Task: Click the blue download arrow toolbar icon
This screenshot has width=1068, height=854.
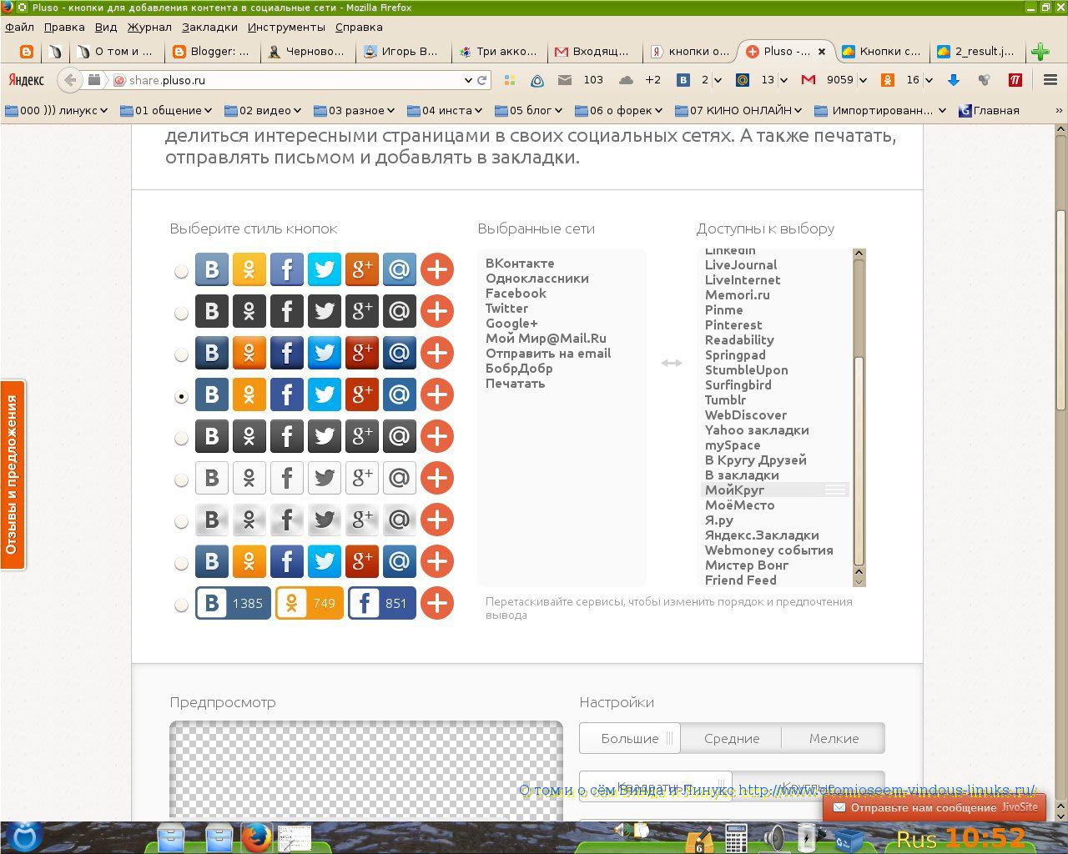Action: (954, 80)
